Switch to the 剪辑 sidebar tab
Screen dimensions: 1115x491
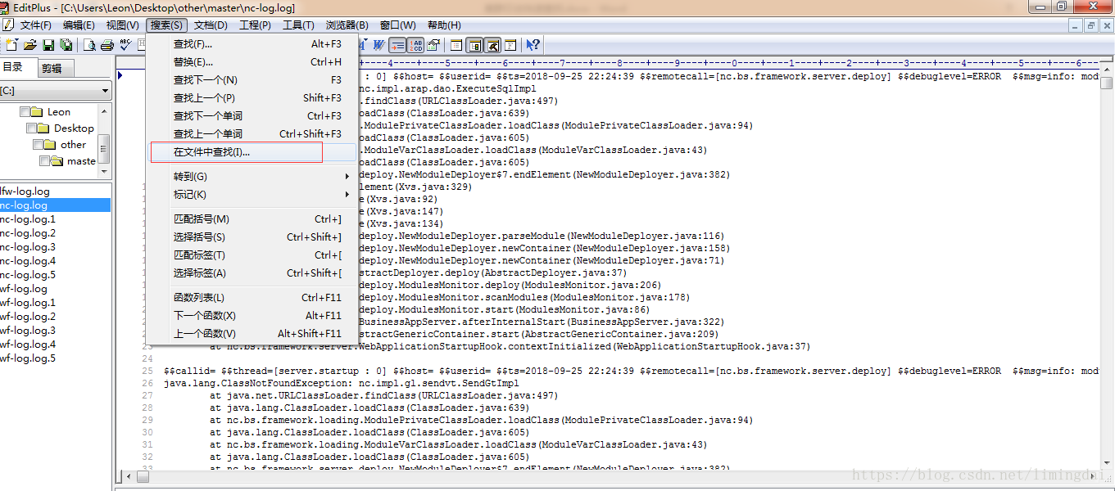coord(53,69)
